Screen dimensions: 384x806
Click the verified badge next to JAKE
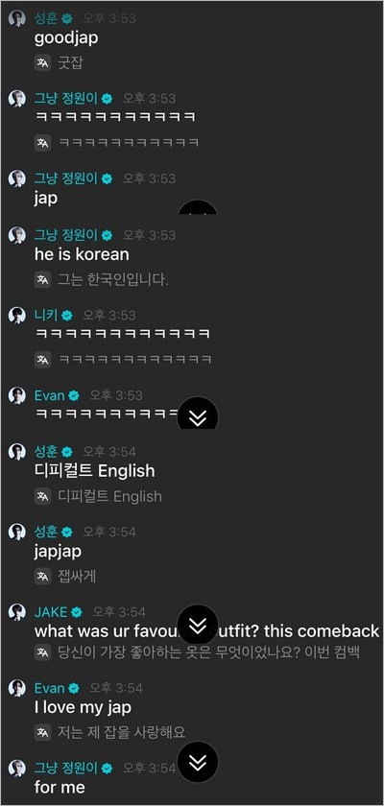pos(77,612)
